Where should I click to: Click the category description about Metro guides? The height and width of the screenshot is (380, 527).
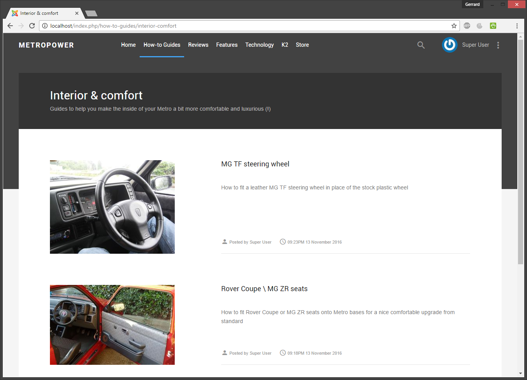160,109
